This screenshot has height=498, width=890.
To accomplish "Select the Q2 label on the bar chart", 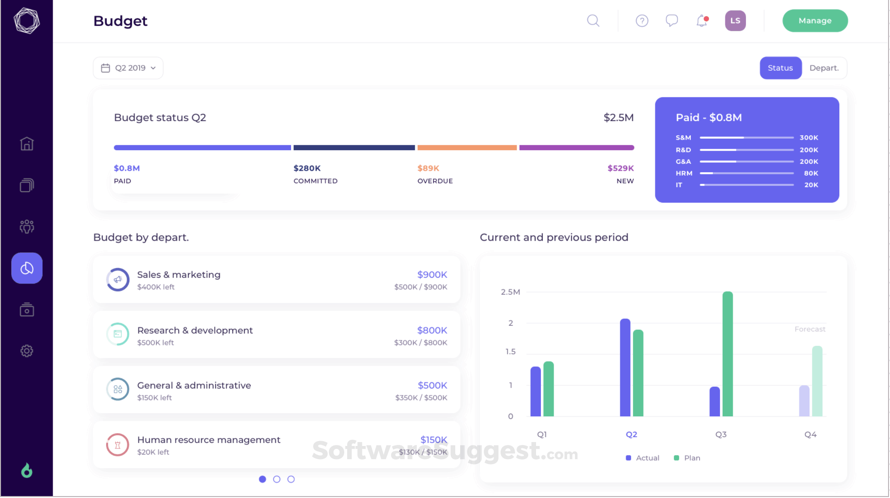I will (631, 434).
